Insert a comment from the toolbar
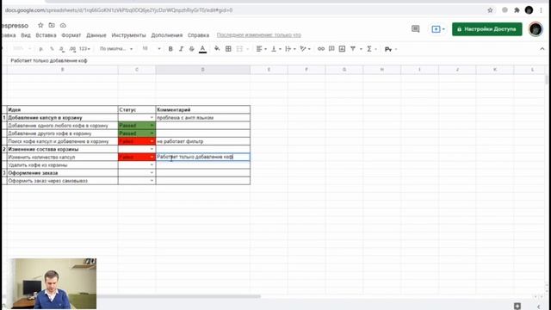Viewport: 551px width, 310px height. (x=331, y=49)
